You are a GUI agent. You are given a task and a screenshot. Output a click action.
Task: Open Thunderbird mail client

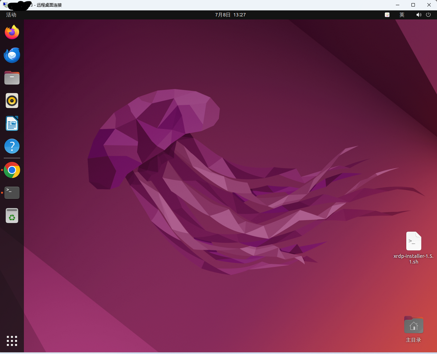[12, 55]
